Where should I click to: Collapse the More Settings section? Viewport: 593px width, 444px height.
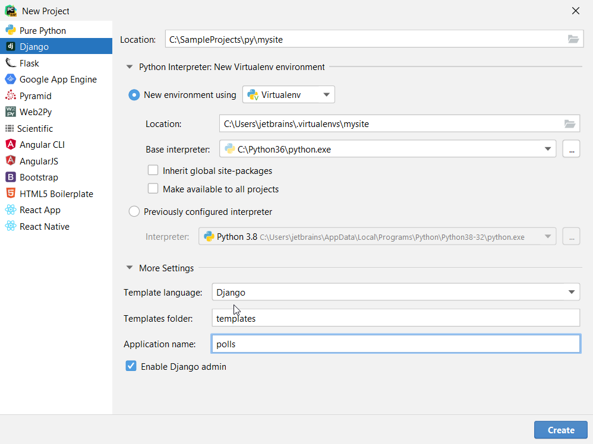pyautogui.click(x=130, y=268)
